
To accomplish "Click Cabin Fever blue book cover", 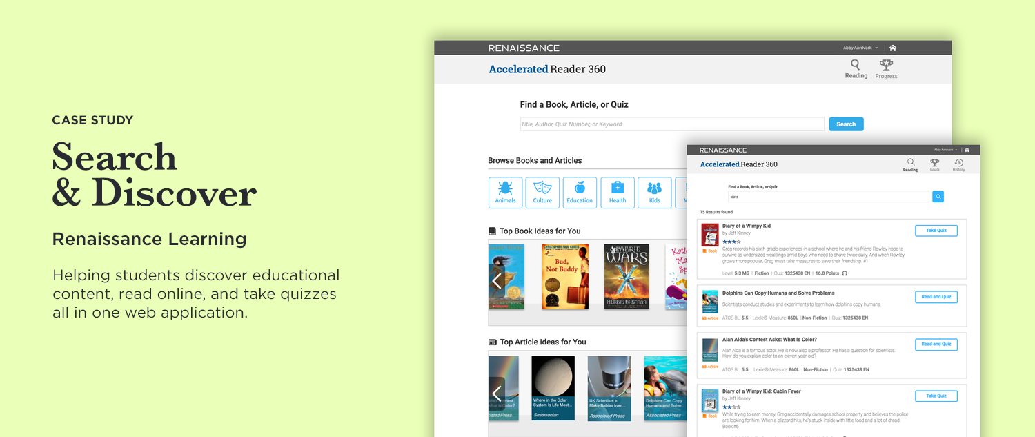I will click(x=710, y=401).
